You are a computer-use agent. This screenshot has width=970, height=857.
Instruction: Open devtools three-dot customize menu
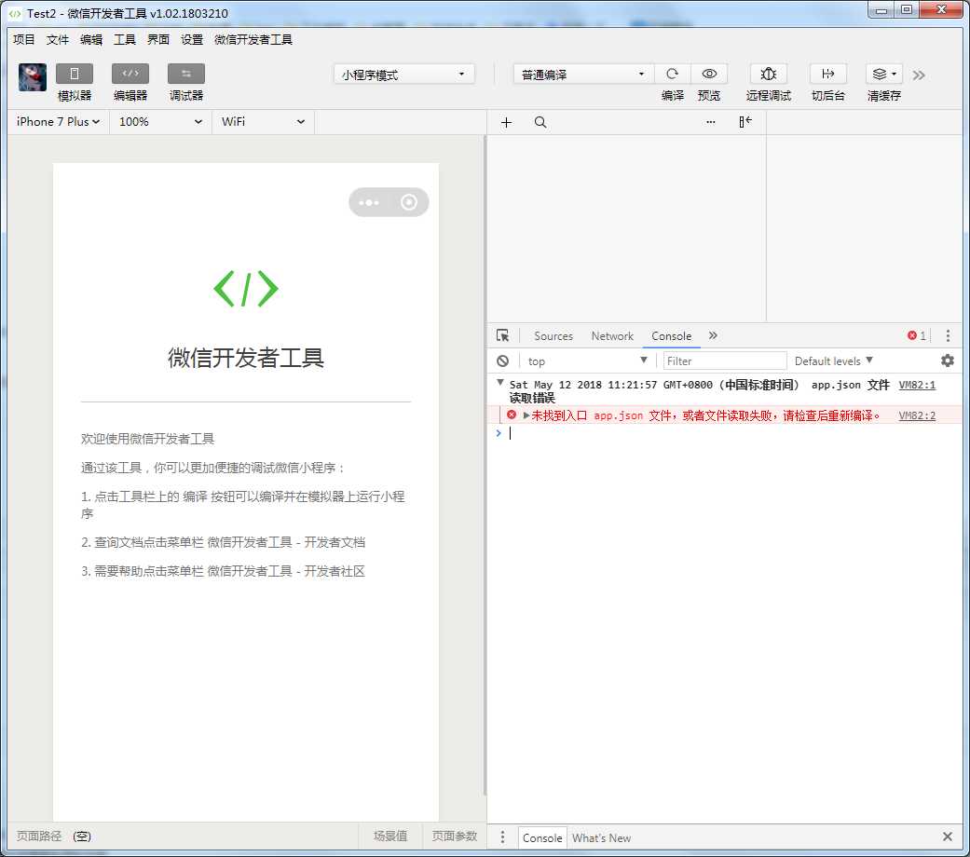coord(948,335)
